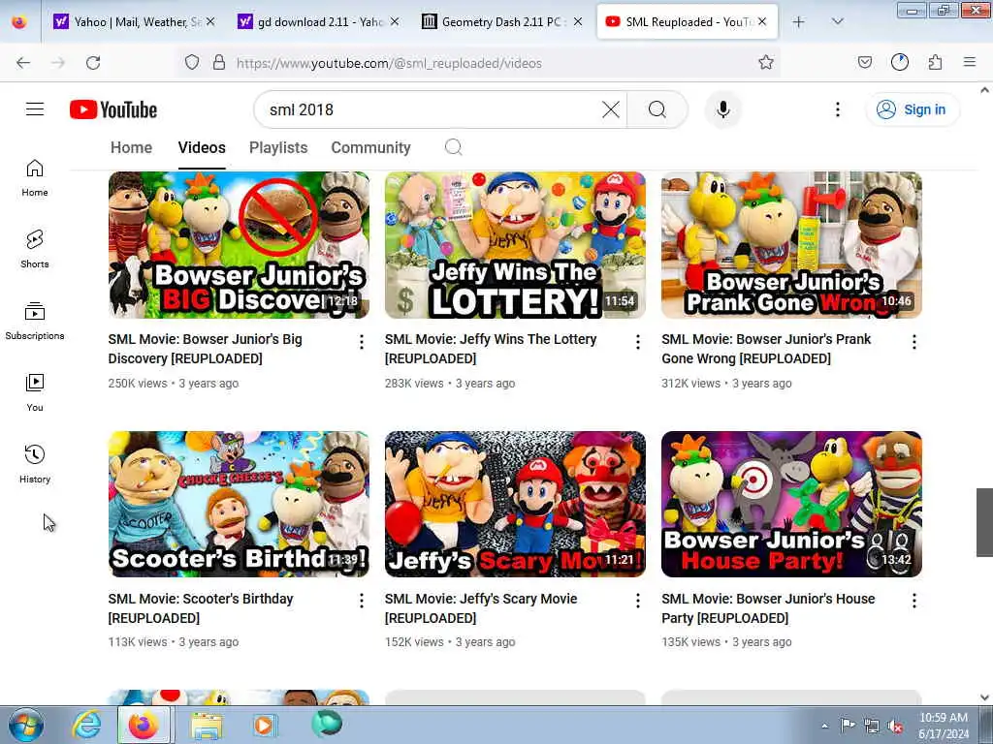
Task: Open options menu for Bowser Junior's House Party
Action: [913, 601]
